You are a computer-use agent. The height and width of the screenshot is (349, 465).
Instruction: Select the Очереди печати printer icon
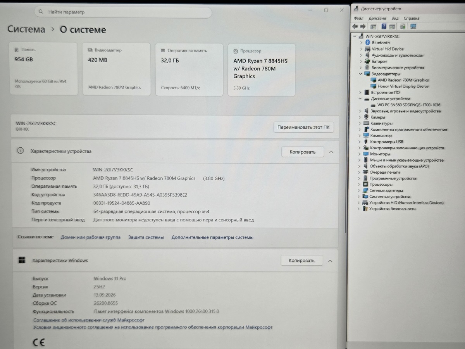tap(365, 172)
